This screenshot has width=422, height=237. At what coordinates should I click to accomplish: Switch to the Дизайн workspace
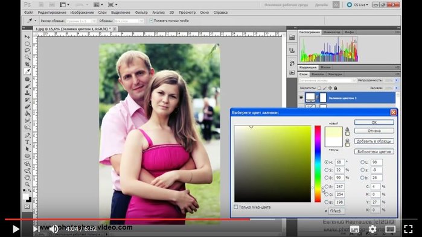tap(321, 5)
